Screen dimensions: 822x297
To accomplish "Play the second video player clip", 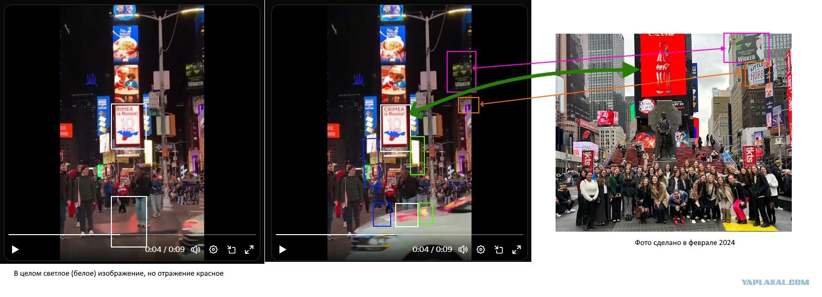I will [283, 249].
